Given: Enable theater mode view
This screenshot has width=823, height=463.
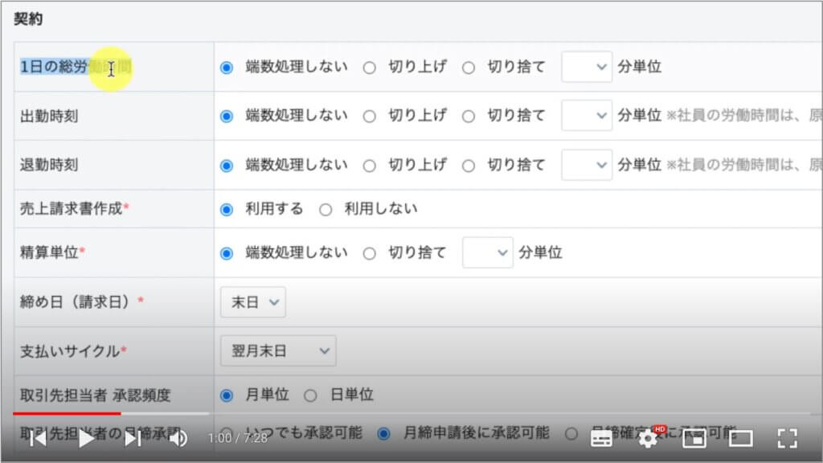Looking at the screenshot, I should [x=740, y=438].
